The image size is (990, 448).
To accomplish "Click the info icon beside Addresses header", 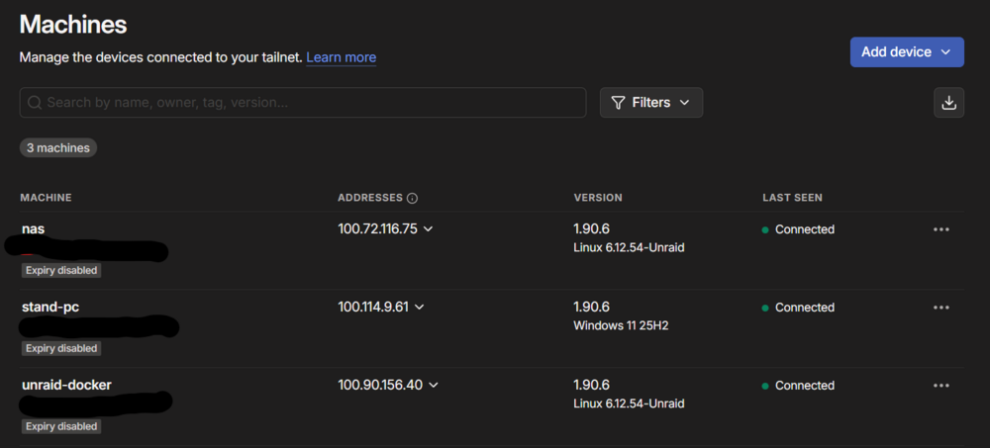I will tap(412, 198).
